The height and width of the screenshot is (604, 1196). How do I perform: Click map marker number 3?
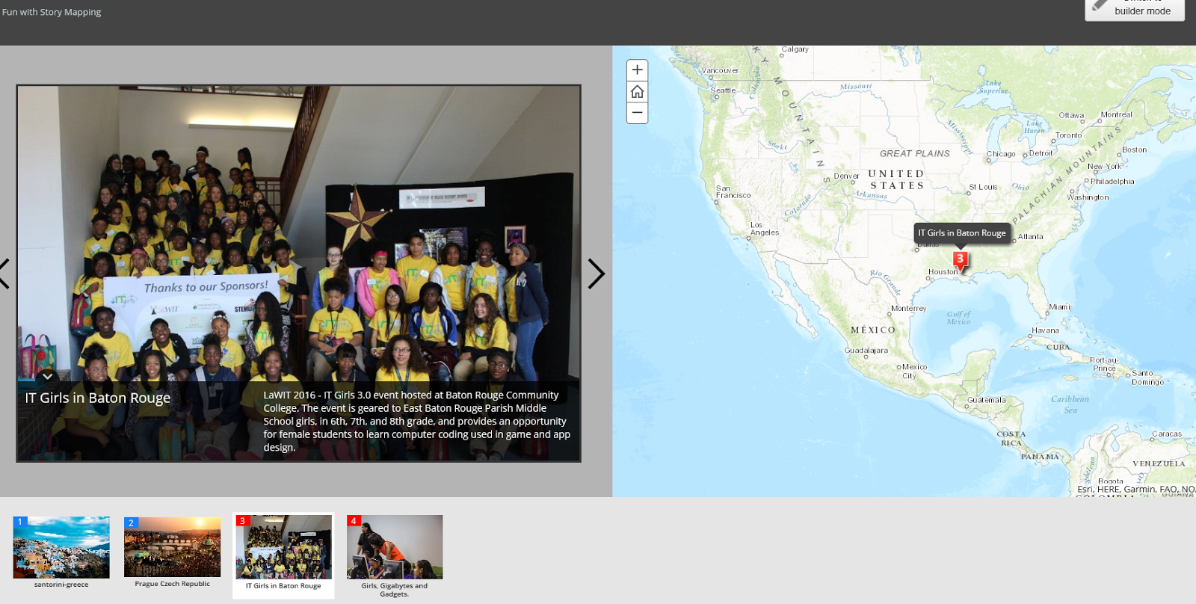click(x=961, y=260)
